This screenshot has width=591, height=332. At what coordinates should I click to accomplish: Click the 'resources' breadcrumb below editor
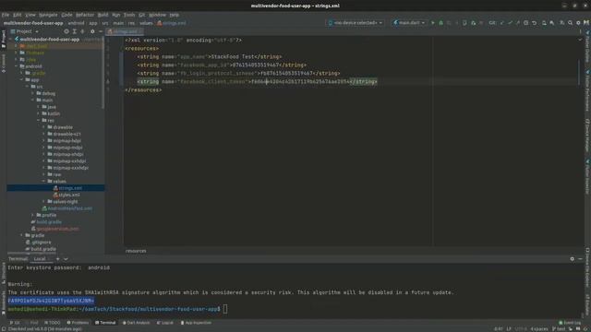(136, 251)
